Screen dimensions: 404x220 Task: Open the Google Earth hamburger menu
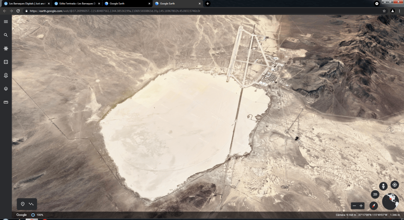6,22
